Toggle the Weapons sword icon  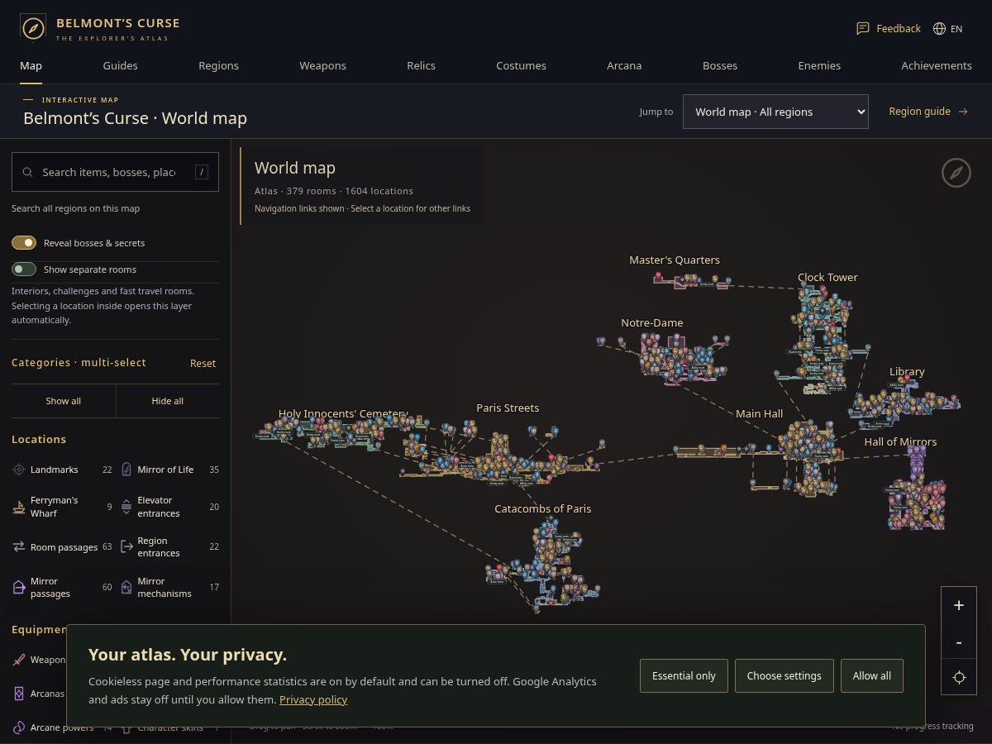19,660
